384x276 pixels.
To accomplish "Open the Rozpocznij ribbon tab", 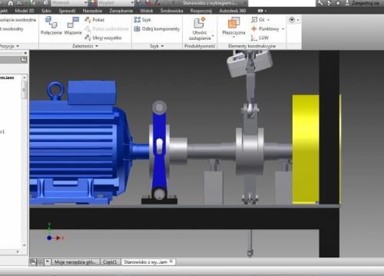I will point(201,11).
